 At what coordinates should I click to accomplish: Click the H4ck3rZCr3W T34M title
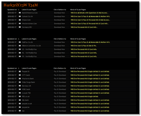pos(21,5)
